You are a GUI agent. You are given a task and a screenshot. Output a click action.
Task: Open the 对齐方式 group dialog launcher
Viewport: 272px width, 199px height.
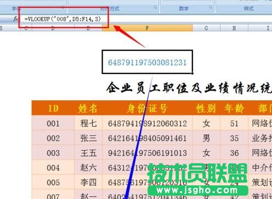point(155,8)
